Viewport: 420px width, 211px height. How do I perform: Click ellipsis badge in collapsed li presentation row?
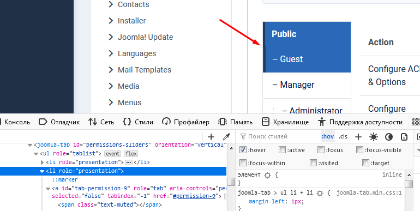point(129,162)
